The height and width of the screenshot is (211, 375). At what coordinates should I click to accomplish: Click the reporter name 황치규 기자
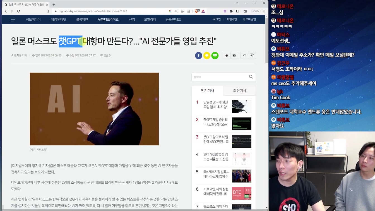(19, 55)
